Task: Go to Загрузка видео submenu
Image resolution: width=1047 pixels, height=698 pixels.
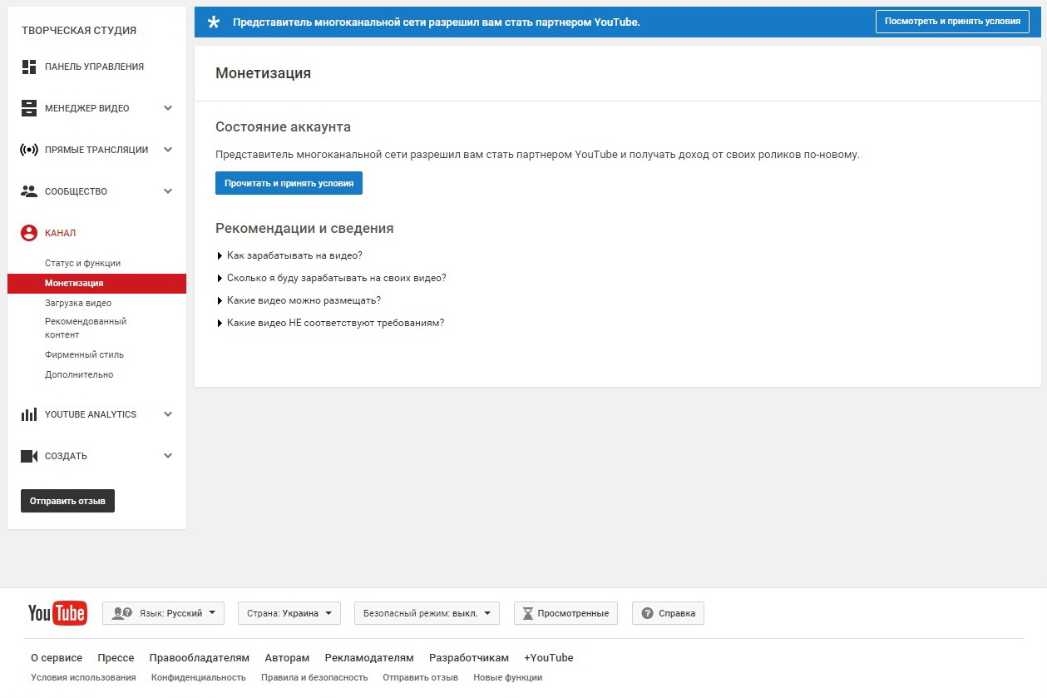Action: click(x=78, y=303)
